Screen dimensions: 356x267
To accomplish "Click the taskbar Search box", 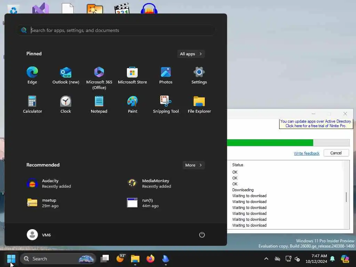I will pos(58,259).
